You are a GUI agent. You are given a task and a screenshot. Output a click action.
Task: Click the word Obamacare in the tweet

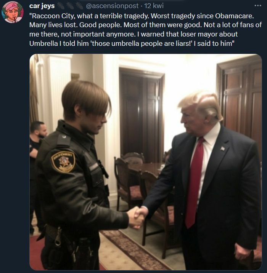234,16
